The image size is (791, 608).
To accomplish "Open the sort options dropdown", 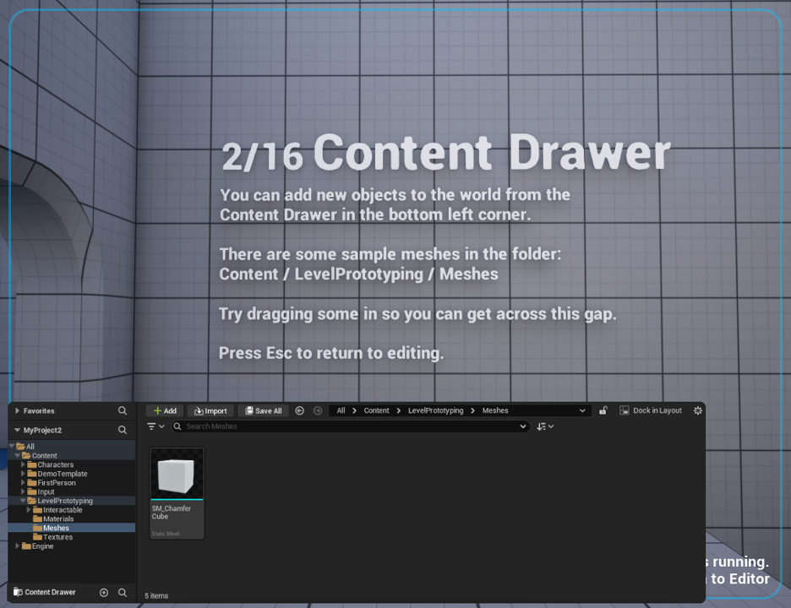I will coord(545,426).
